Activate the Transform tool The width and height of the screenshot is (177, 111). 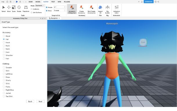click(26, 9)
